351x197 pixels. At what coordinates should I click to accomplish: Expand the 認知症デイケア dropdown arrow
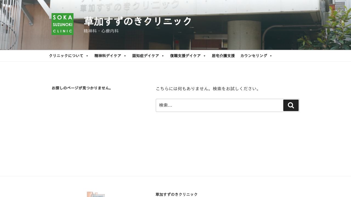point(162,56)
